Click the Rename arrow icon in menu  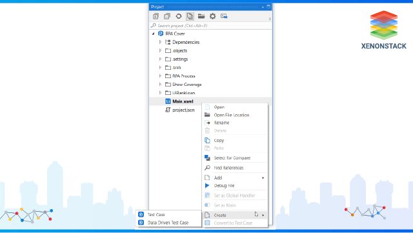tap(207, 123)
